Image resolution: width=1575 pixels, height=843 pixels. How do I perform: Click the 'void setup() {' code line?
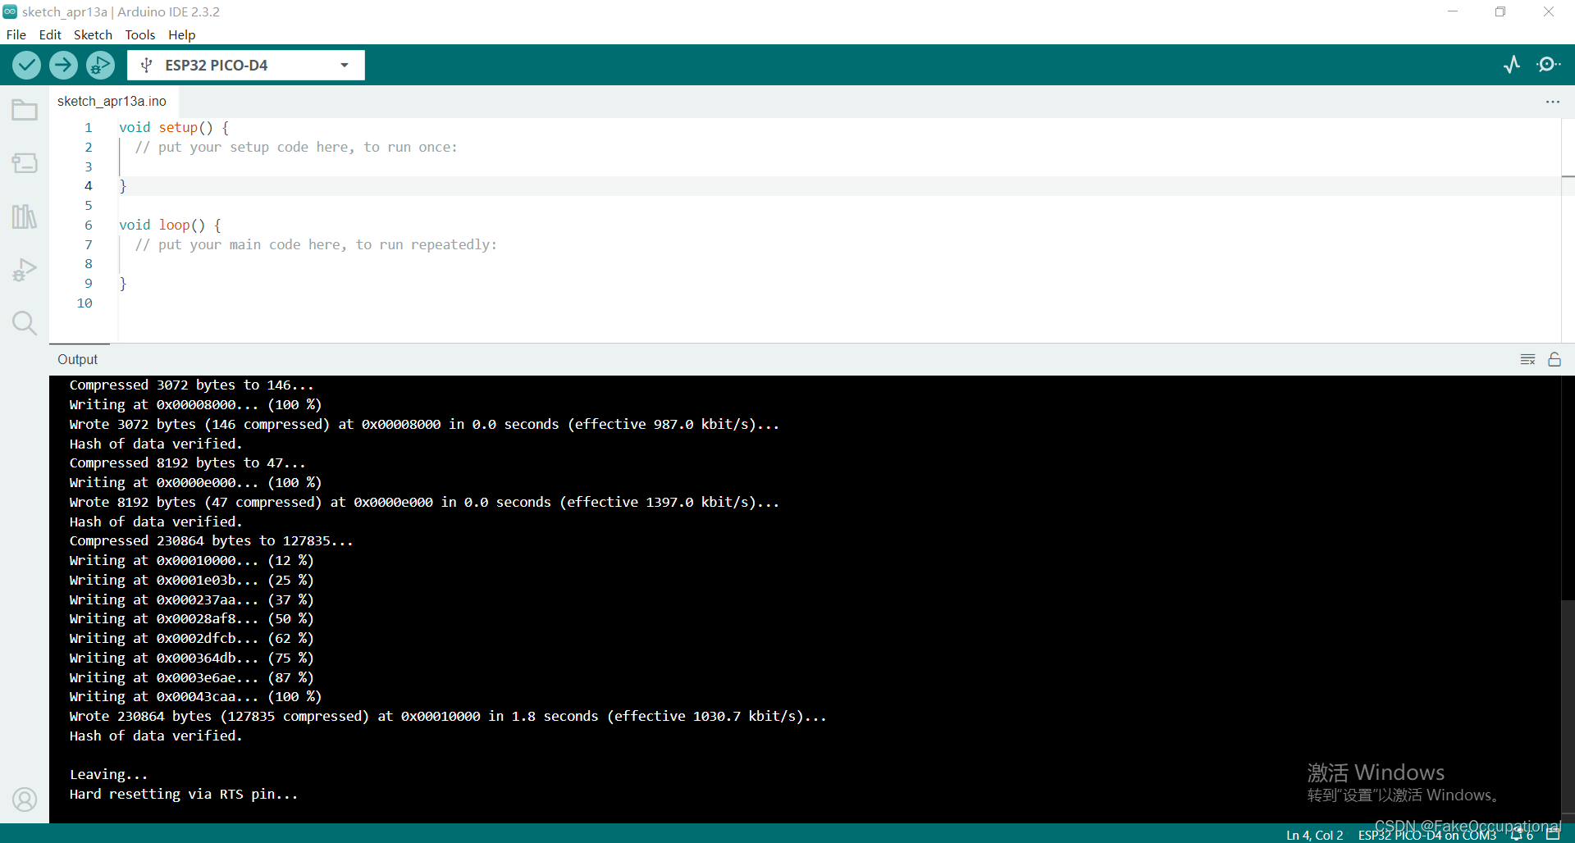pyautogui.click(x=174, y=128)
